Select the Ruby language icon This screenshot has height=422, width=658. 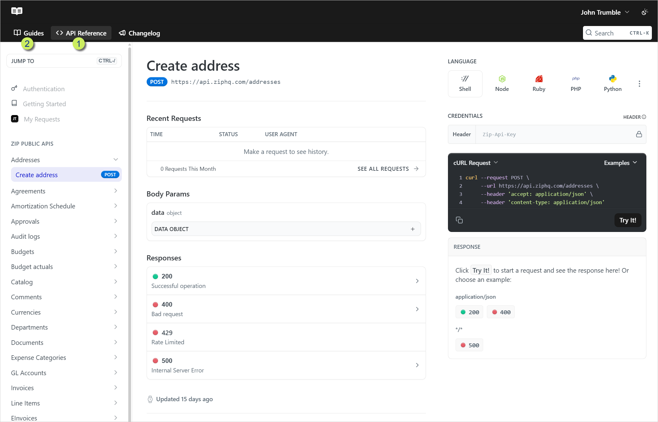[539, 84]
